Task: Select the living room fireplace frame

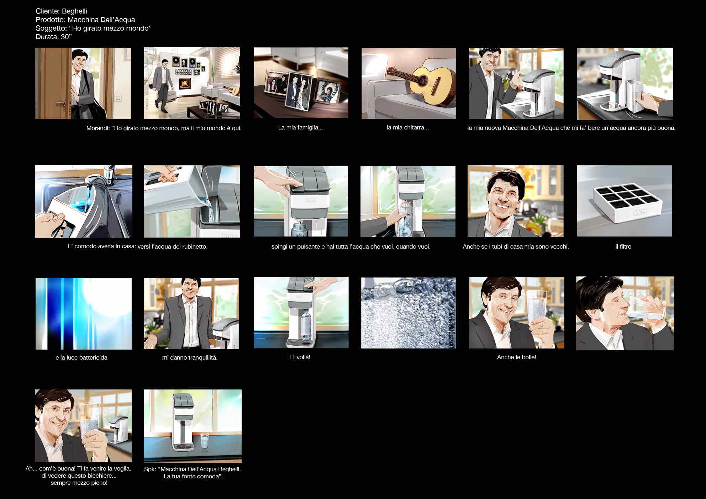Action: point(192,83)
